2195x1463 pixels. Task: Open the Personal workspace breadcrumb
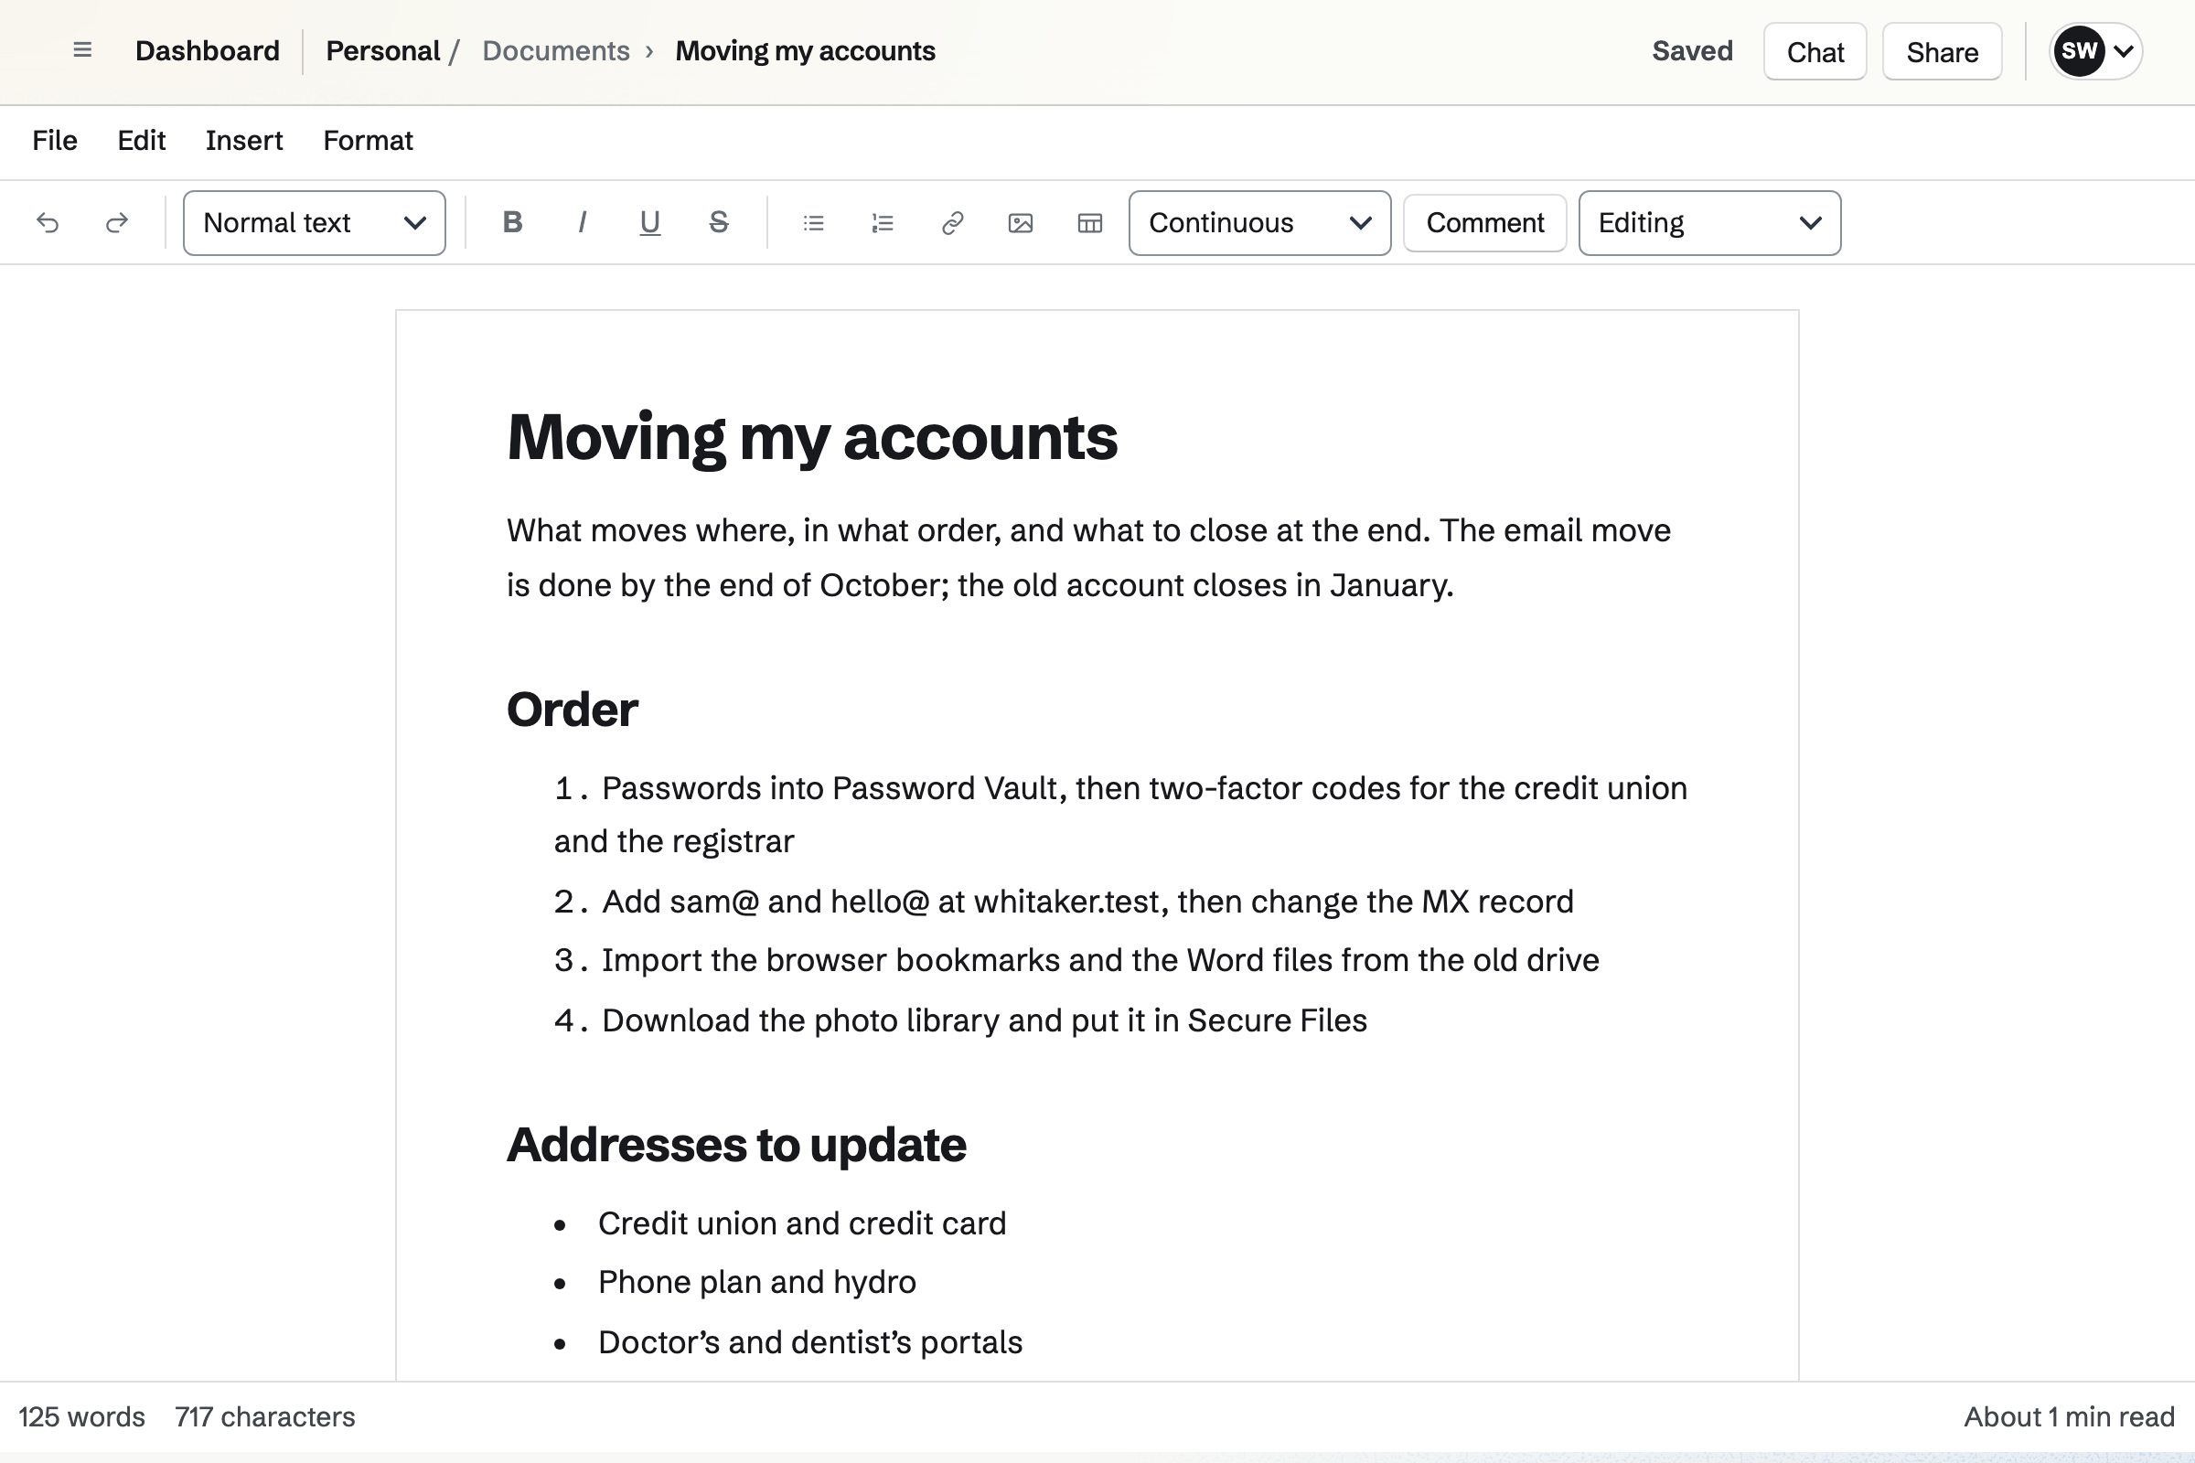(x=382, y=50)
